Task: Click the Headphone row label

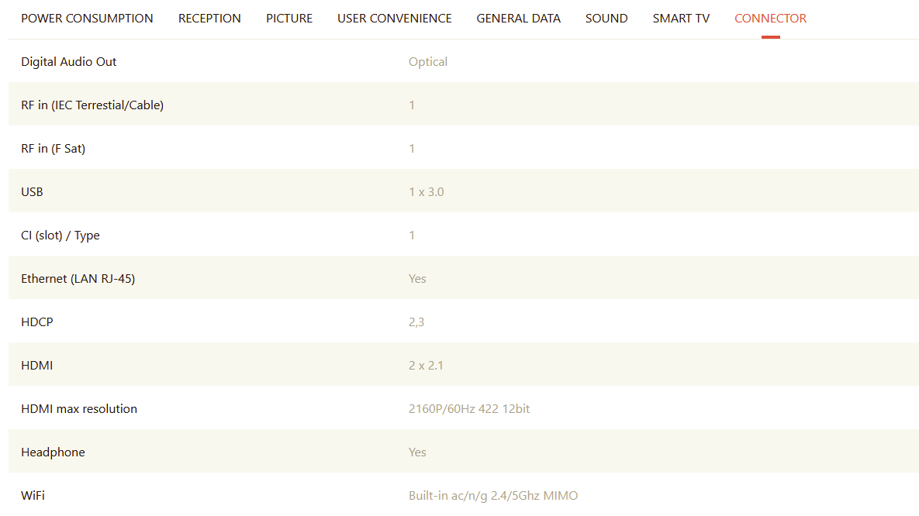Action: click(x=53, y=452)
